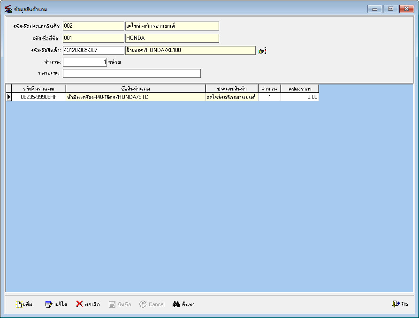This screenshot has height=318, width=419.
Task: Click the ประเภทสินค้า column header
Action: 232,89
